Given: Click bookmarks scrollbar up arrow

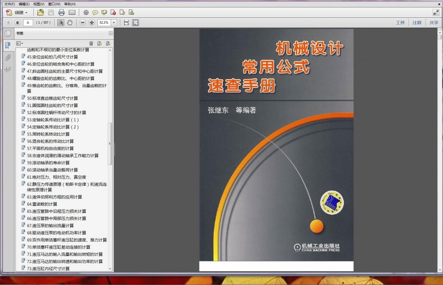Looking at the screenshot, I should pos(110,50).
